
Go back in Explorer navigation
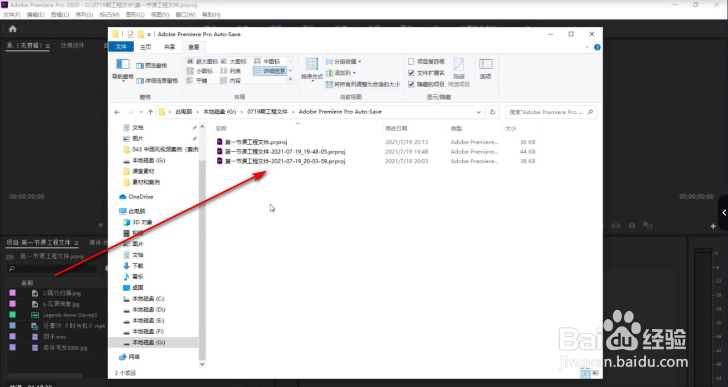point(117,112)
